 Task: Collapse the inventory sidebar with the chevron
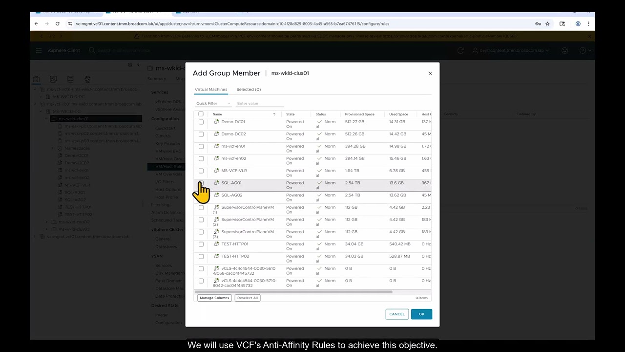click(x=138, y=65)
